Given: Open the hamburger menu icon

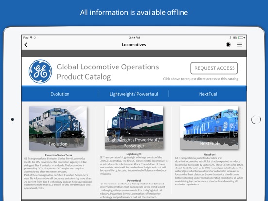Looking at the screenshot, I should [239, 45].
